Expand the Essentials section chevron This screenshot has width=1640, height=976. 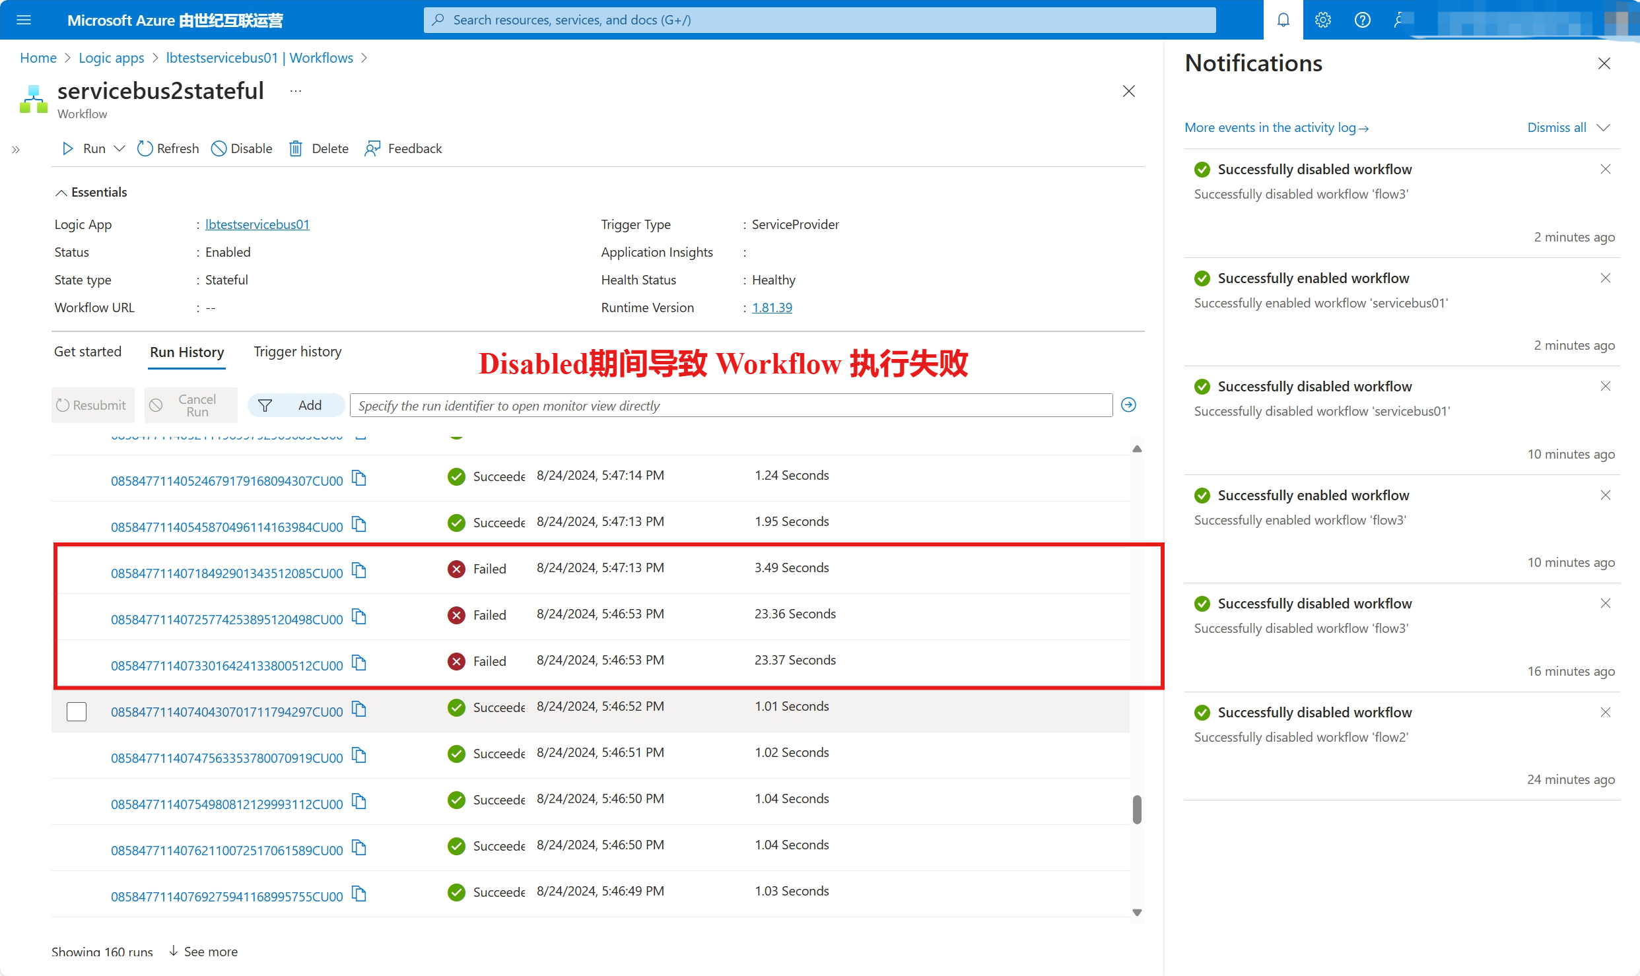[61, 193]
